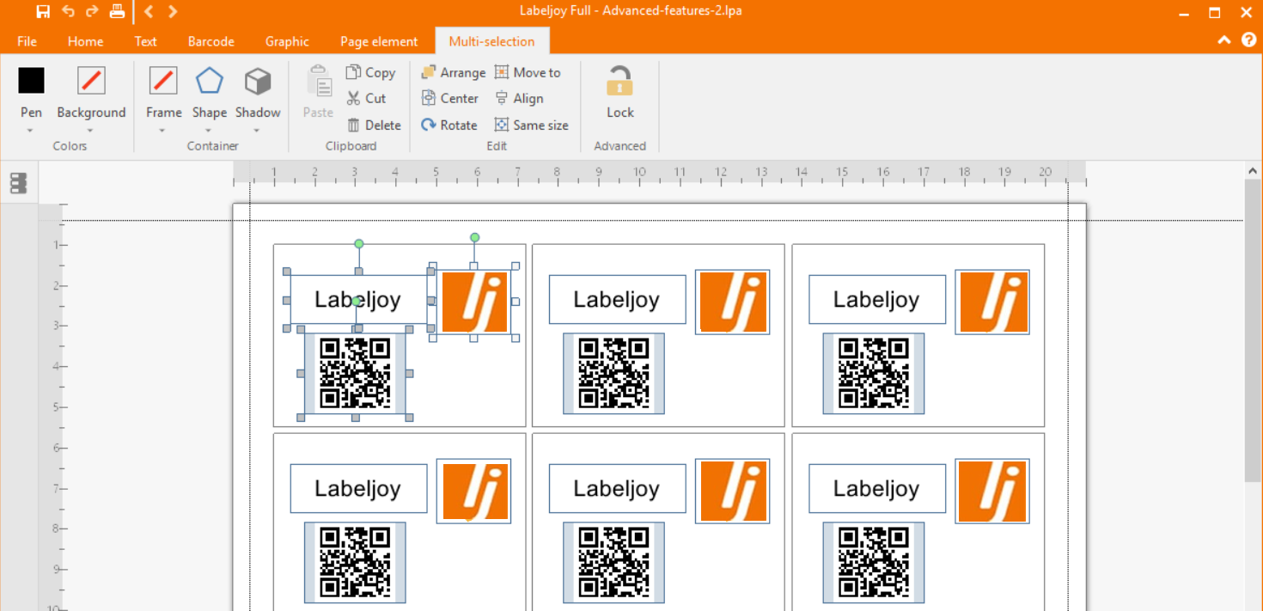The height and width of the screenshot is (611, 1263).
Task: Expand the Shape dropdown arrow
Action: click(x=209, y=131)
